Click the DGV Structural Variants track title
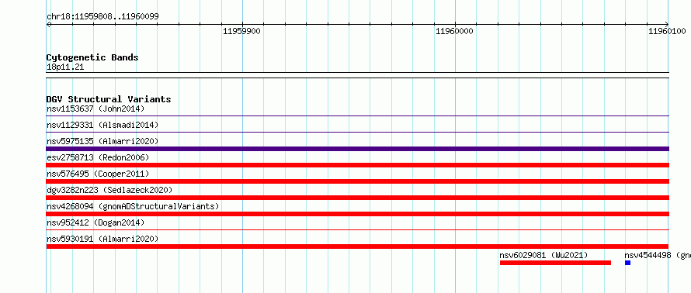 pyautogui.click(x=109, y=99)
